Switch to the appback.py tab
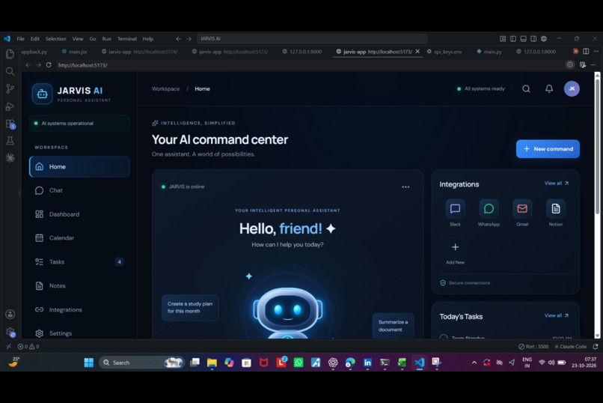The width and height of the screenshot is (603, 403). tap(34, 52)
